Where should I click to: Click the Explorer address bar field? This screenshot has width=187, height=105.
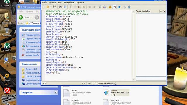[x=33, y=23]
